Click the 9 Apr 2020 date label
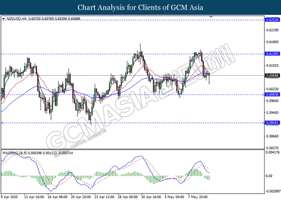This screenshot has width=281, height=201. pos(9,197)
